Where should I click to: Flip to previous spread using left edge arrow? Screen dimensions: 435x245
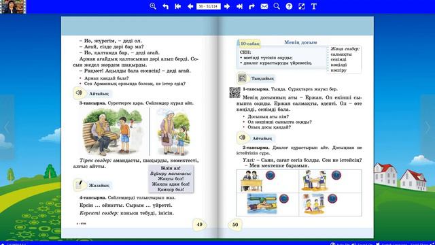tap(7, 127)
